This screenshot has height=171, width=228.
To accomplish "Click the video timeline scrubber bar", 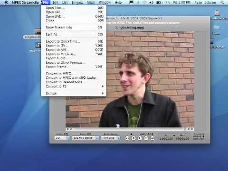I will [x=130, y=129].
